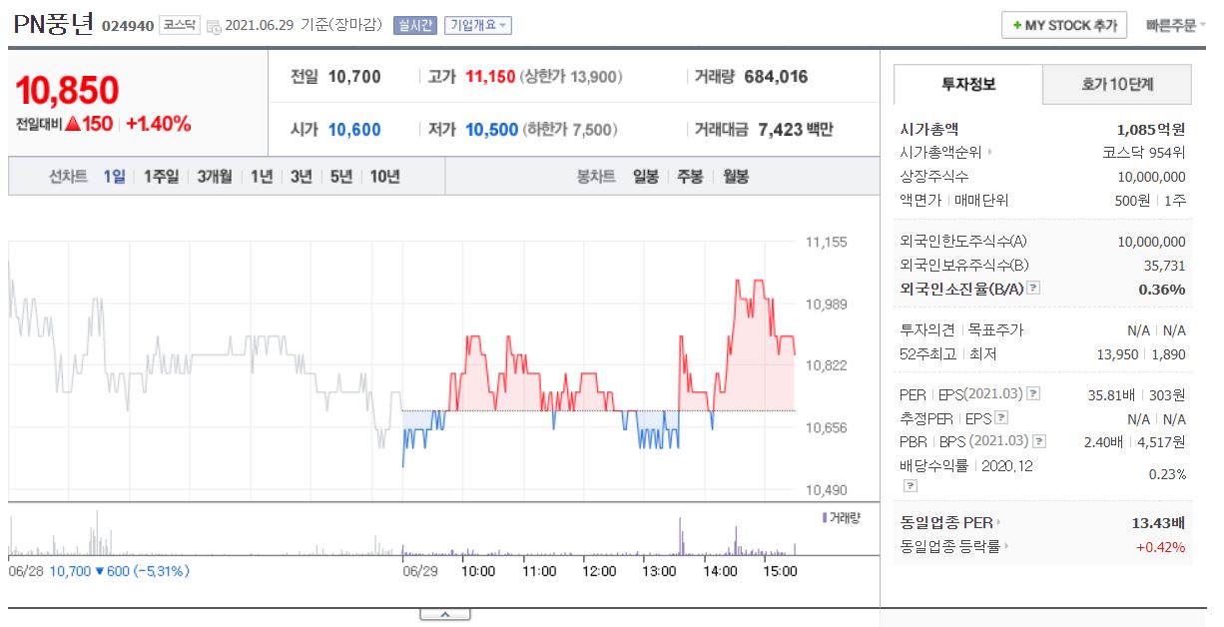Click the 14:00 time axis label
The width and height of the screenshot is (1224, 627).
[720, 571]
